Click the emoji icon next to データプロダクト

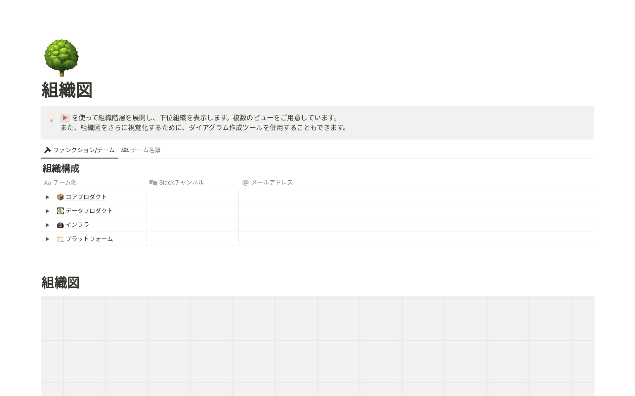coord(60,211)
